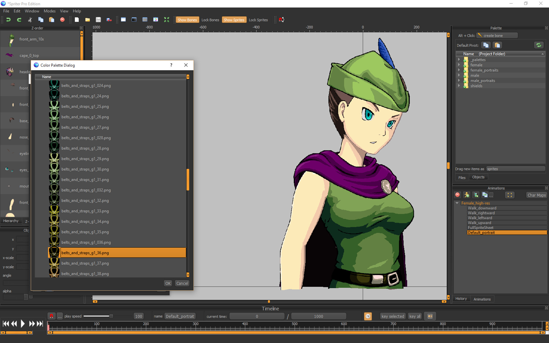Click the Redo arrow icon

[x=19, y=19]
